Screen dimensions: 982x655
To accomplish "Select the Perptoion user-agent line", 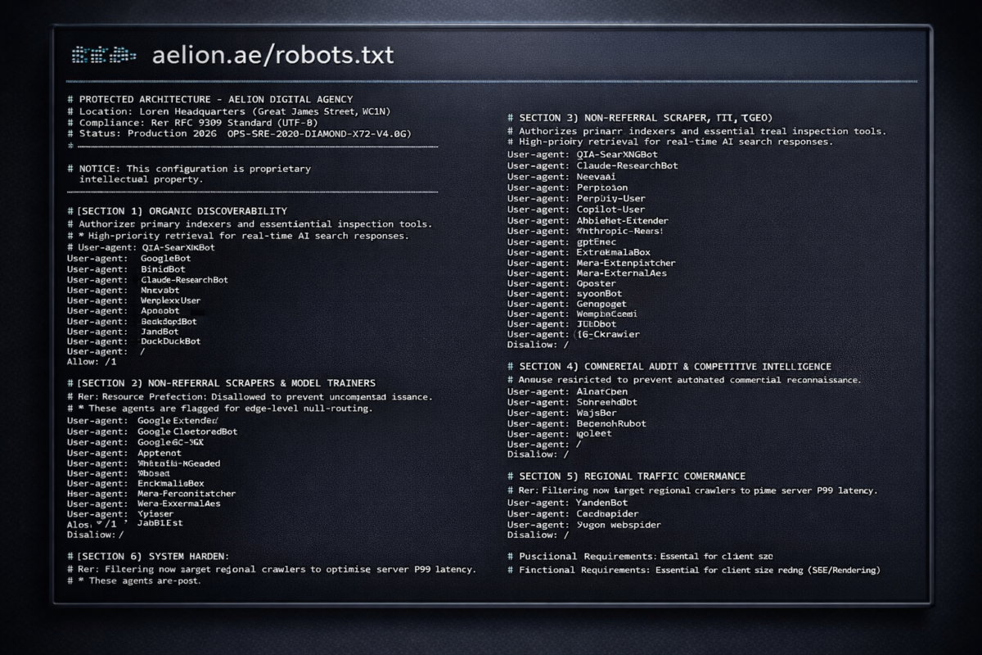I will pyautogui.click(x=568, y=187).
